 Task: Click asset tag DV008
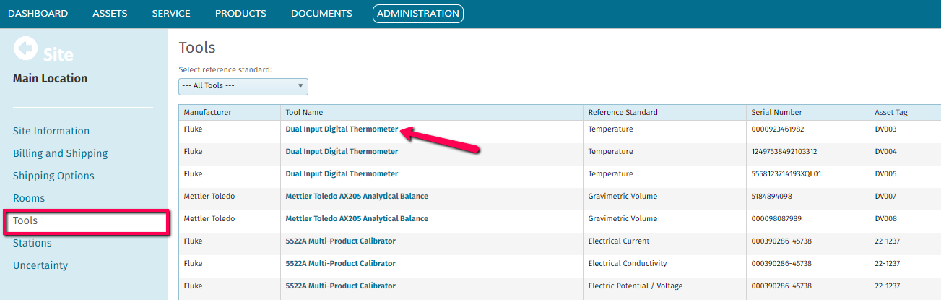tap(885, 219)
